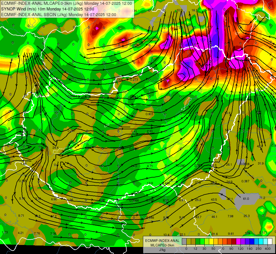Click the value 9.71 on the map

[x=21, y=216]
